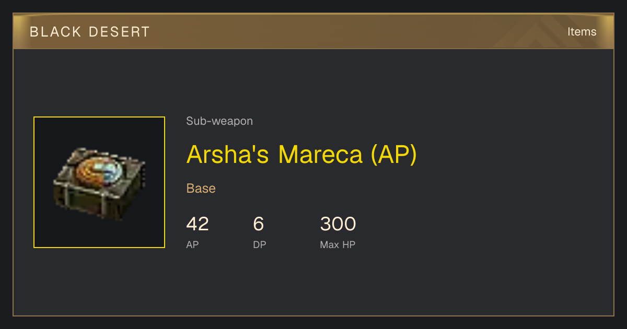Click the DP value 6
Screen dimensions: 627x329
tap(259, 224)
